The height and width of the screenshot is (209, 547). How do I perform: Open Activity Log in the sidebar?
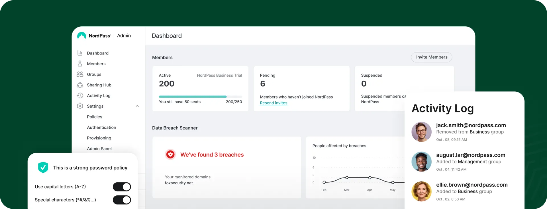[99, 95]
